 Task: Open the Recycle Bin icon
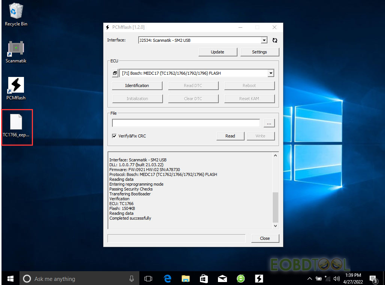pos(16,15)
